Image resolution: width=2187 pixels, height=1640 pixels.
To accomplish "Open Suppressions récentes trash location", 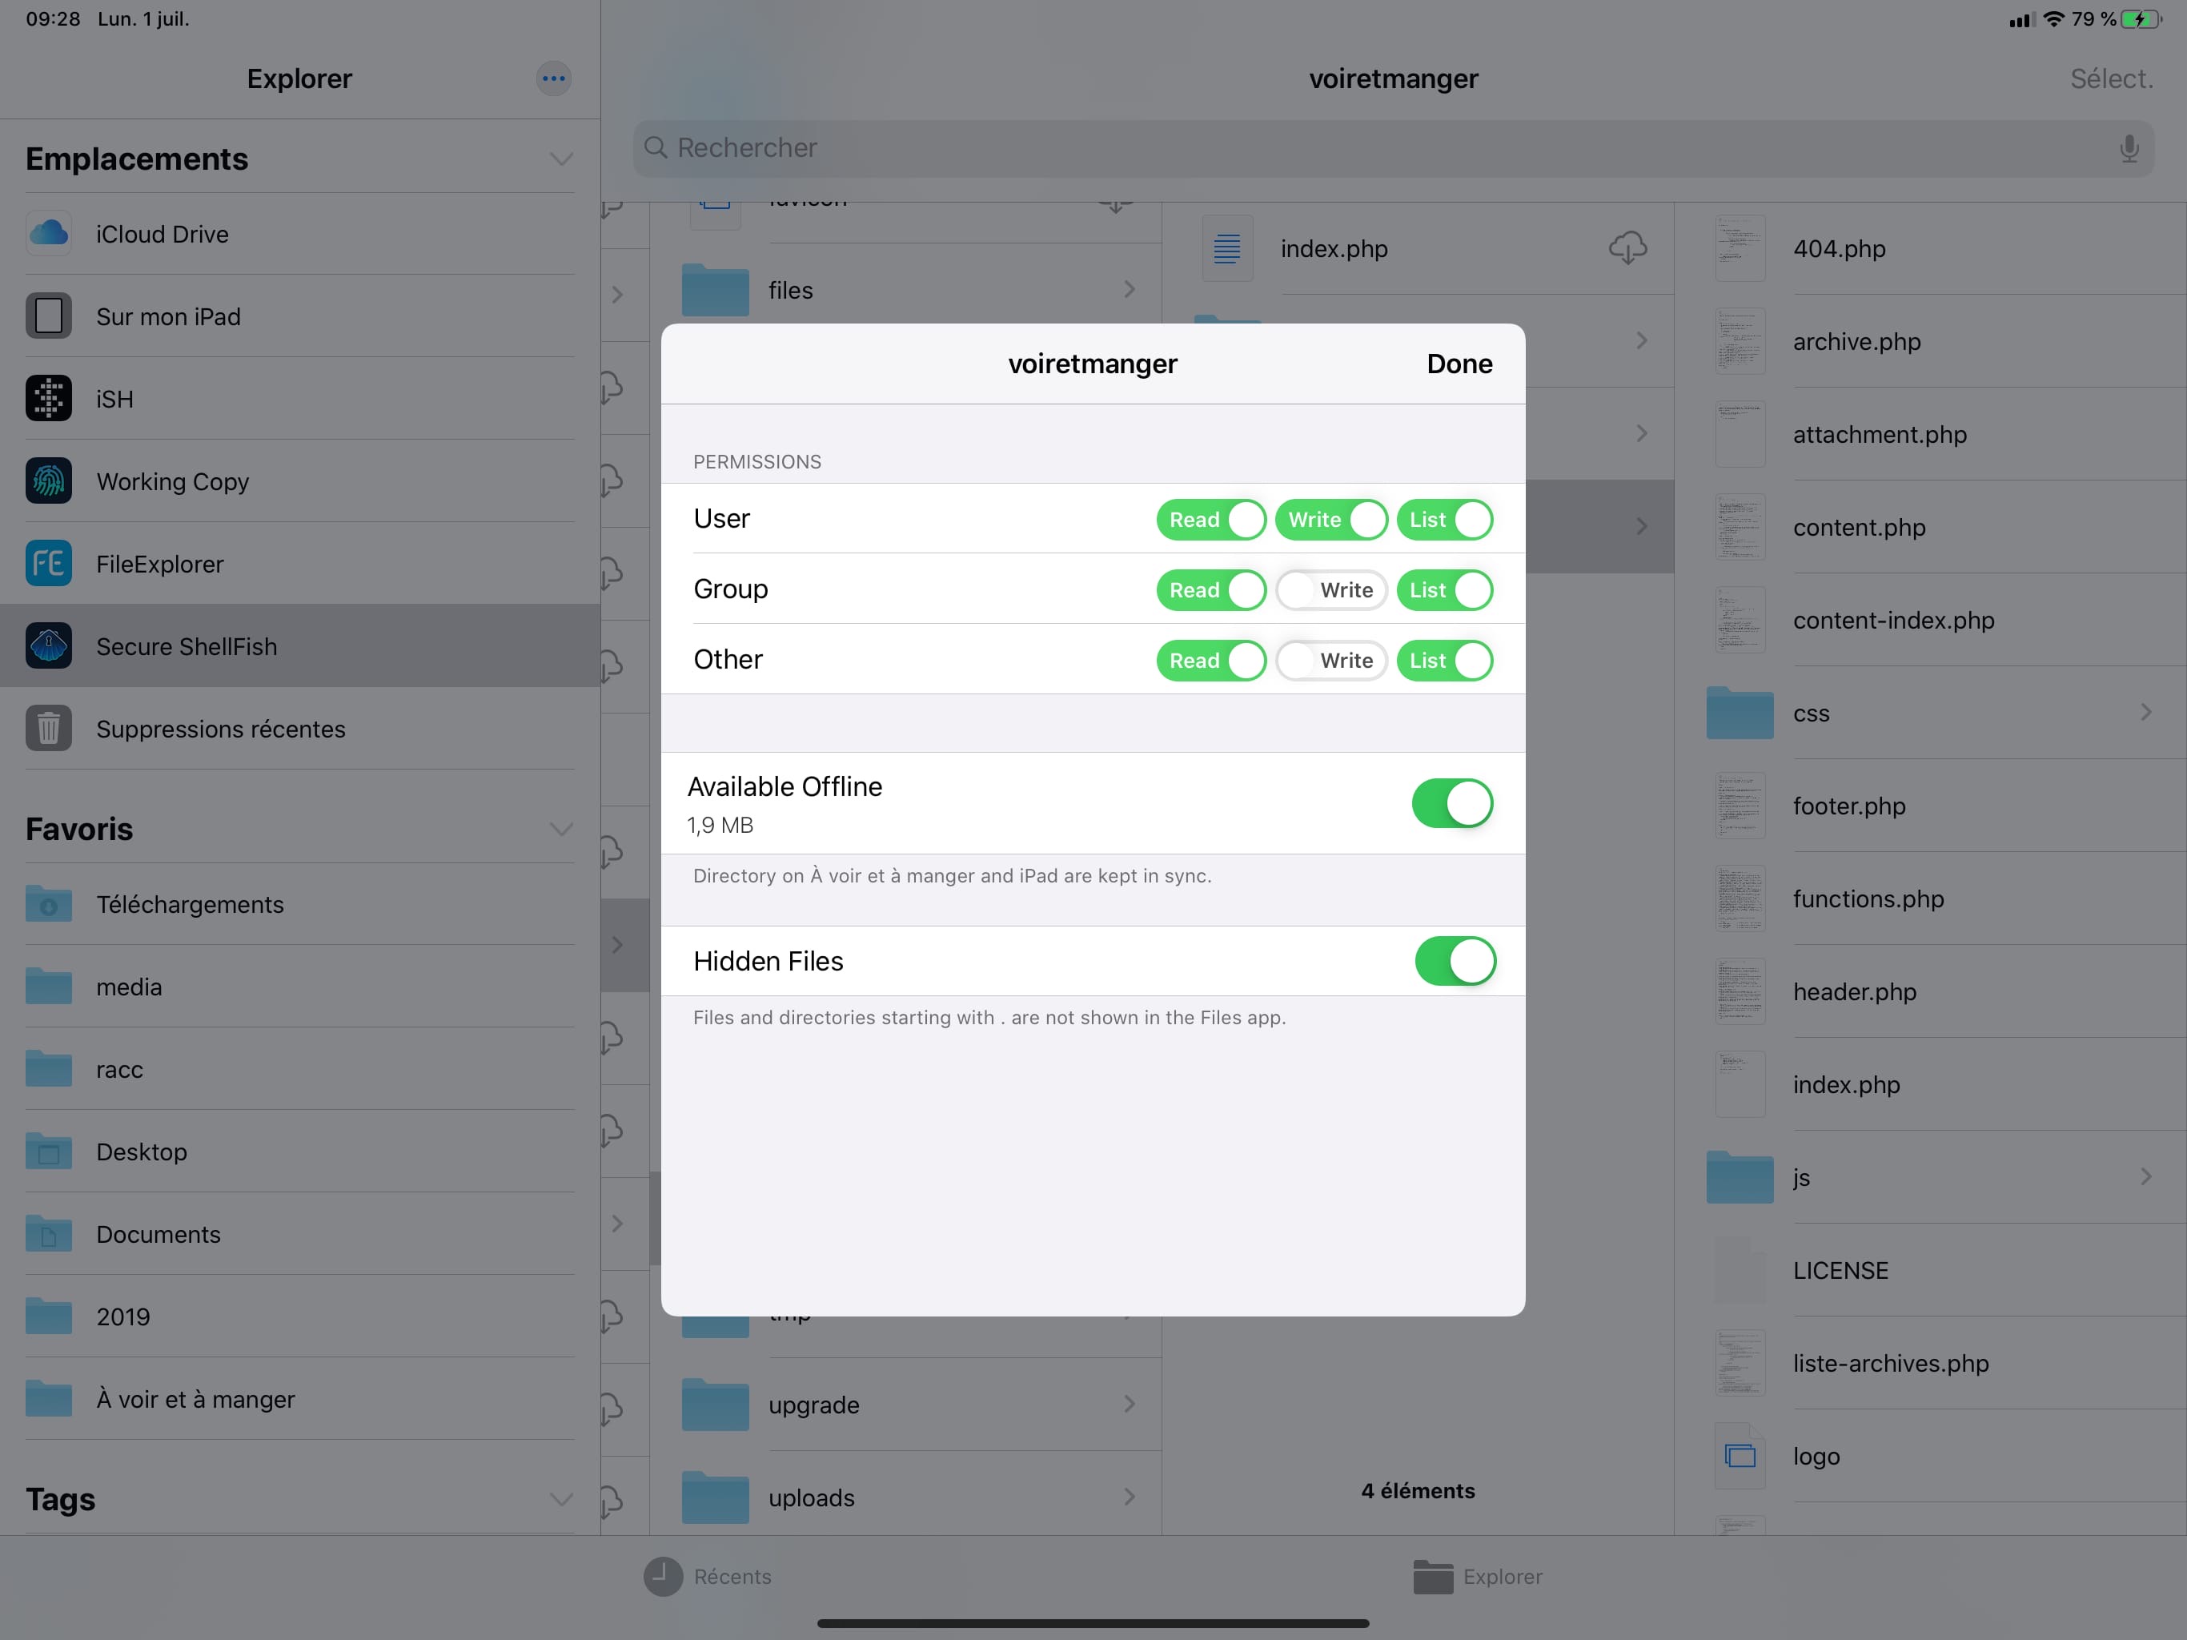I will (x=222, y=729).
